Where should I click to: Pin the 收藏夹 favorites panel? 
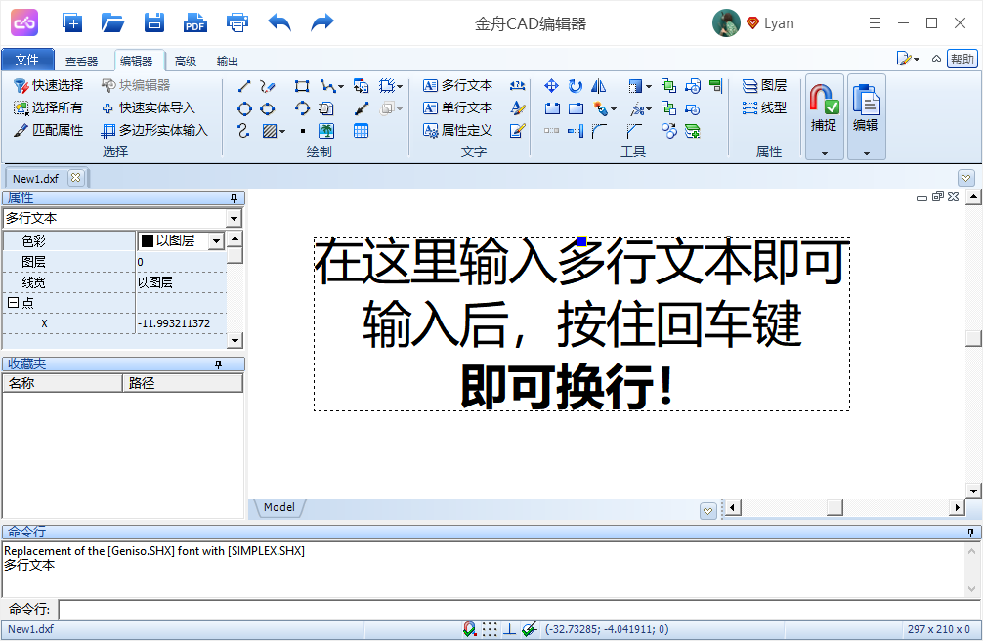pos(218,364)
